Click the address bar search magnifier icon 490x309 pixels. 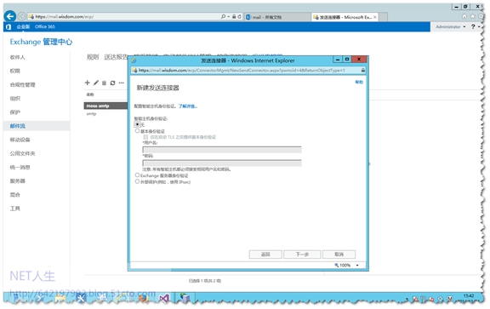click(223, 16)
